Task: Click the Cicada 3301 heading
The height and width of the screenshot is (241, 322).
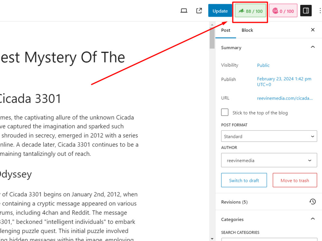Action: (30, 99)
